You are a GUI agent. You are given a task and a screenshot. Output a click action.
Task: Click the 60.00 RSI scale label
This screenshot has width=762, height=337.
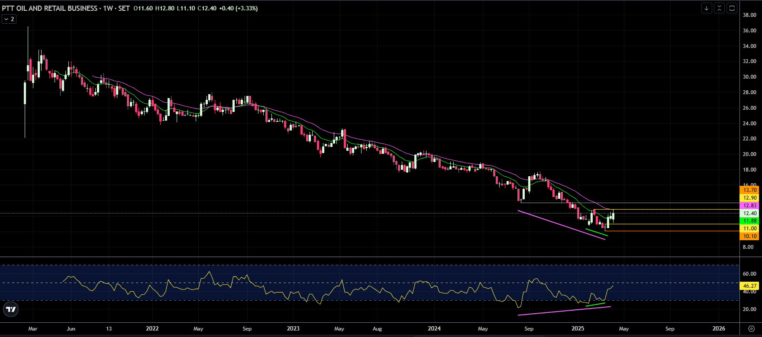coord(749,274)
